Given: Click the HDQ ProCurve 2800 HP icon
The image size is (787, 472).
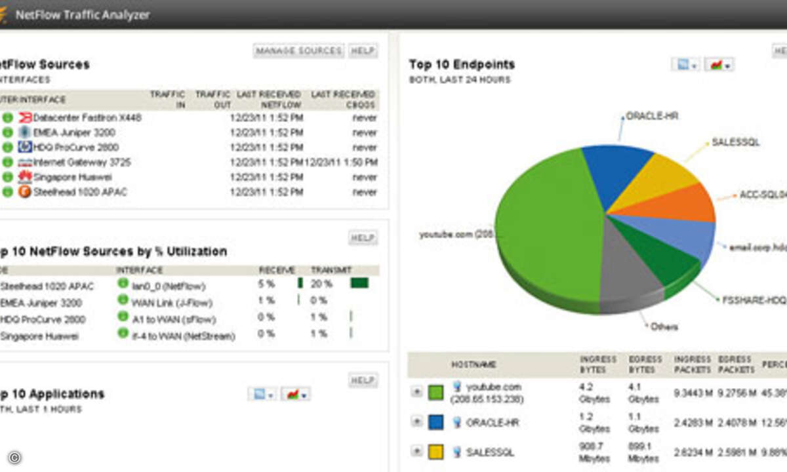Looking at the screenshot, I should [25, 147].
